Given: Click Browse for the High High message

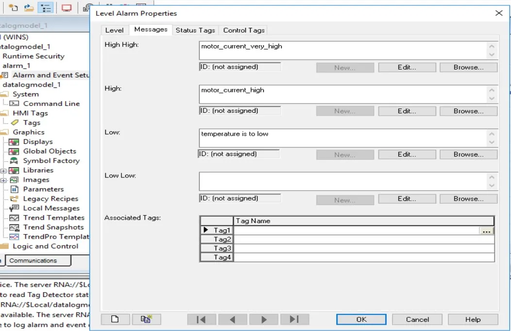Looking at the screenshot, I should 469,68.
